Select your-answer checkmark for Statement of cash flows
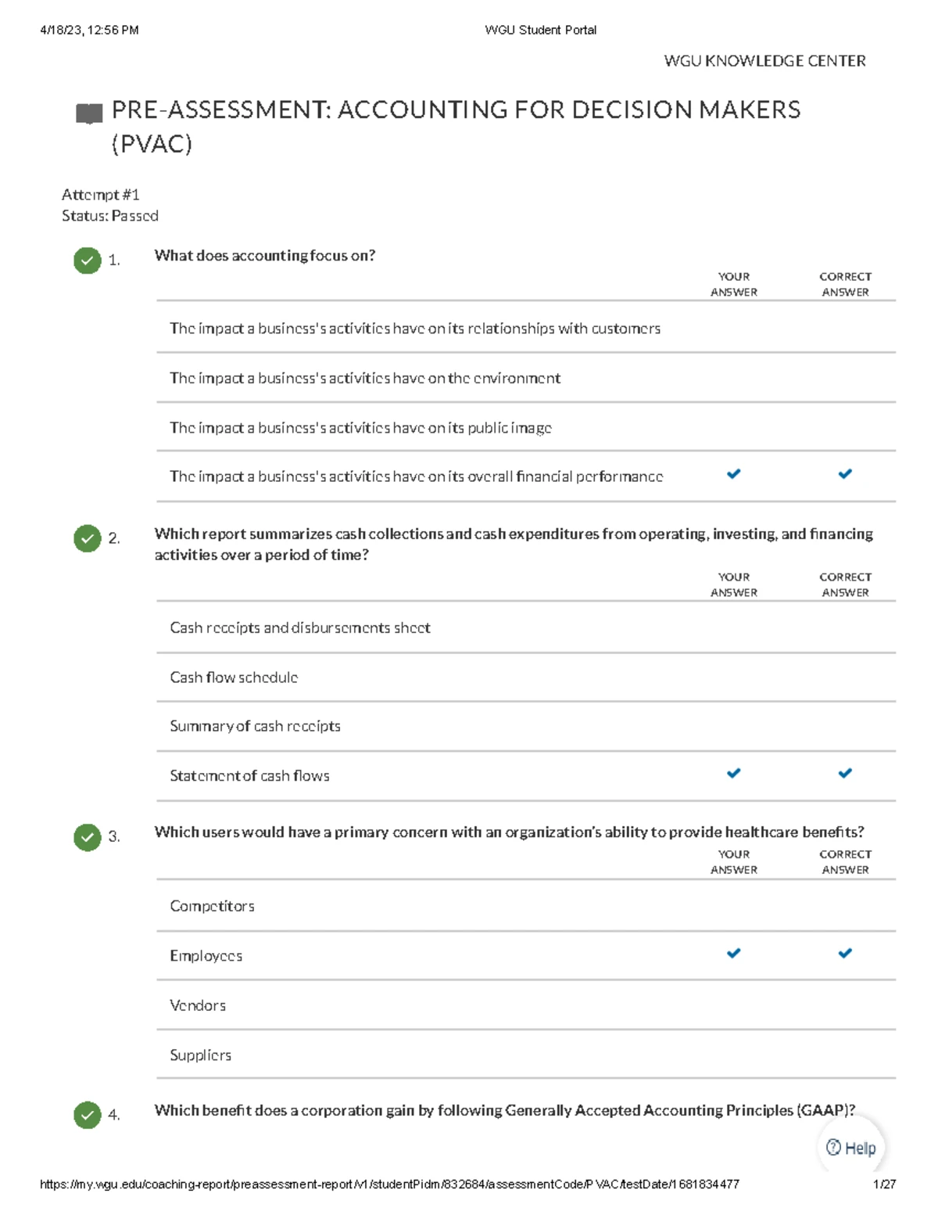This screenshot has width=938, height=1215. point(734,774)
